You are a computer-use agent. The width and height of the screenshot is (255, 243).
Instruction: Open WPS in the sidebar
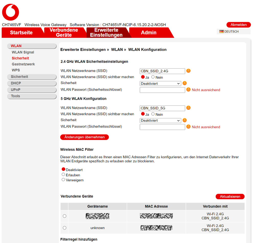pos(16,70)
